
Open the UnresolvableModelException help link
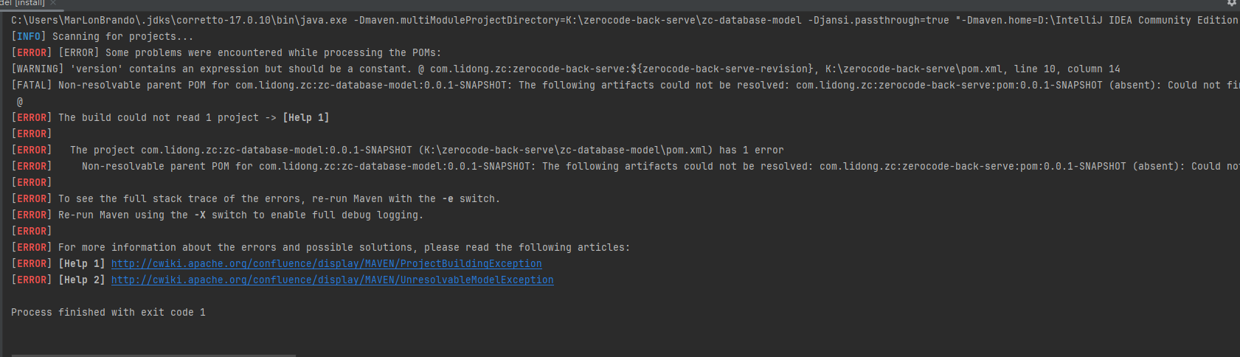click(x=332, y=280)
